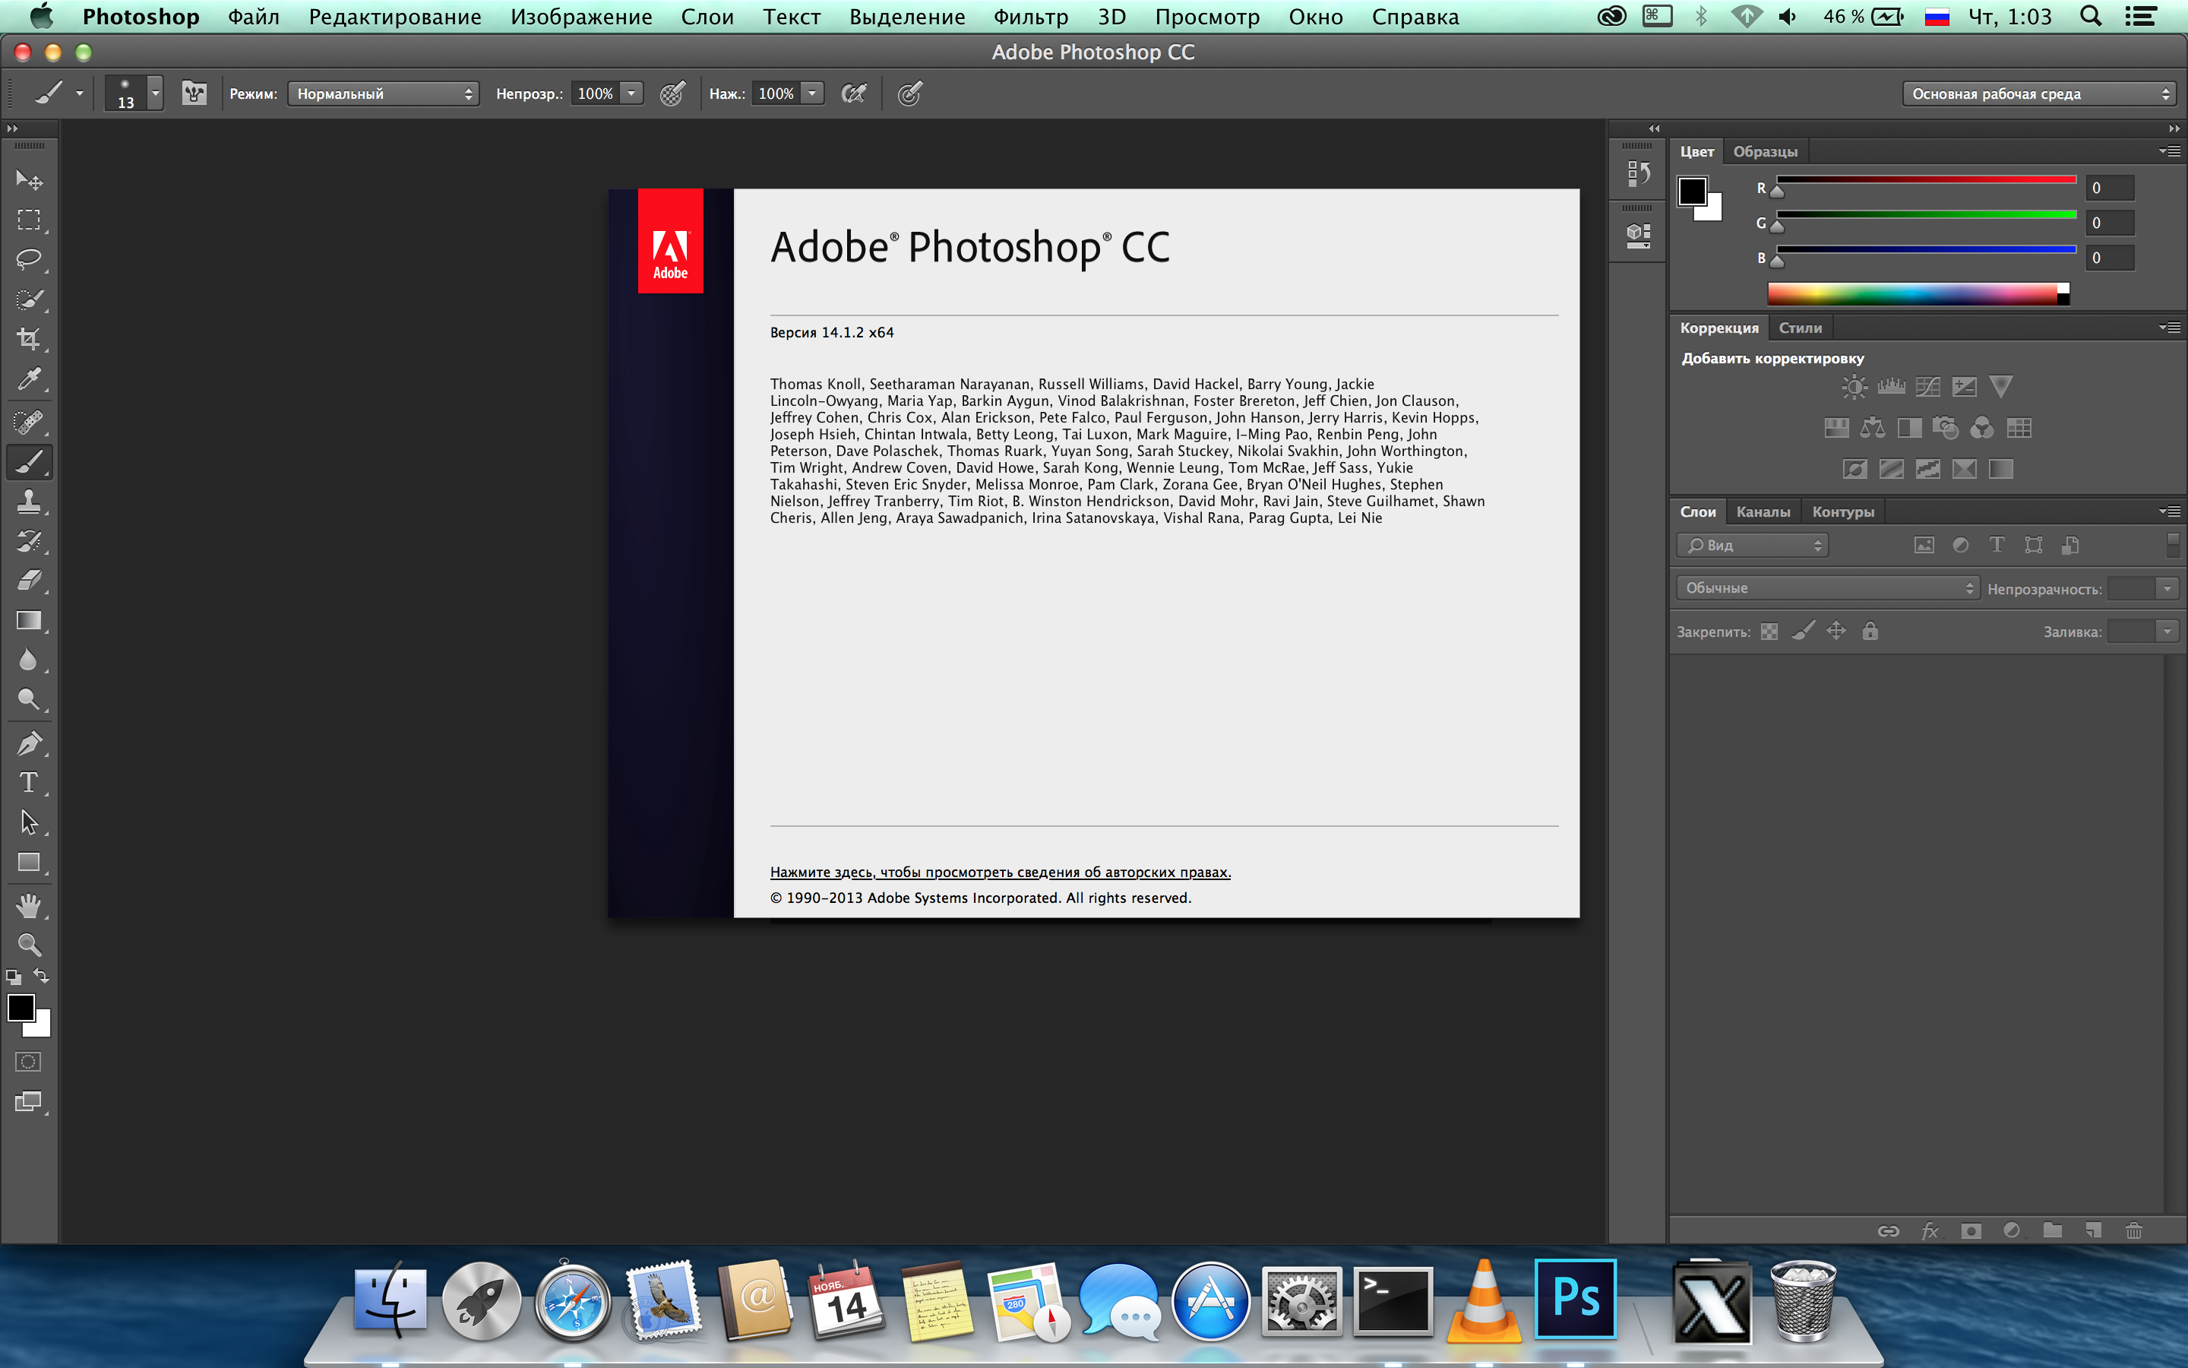Open the layer filter Вид dropdown
The height and width of the screenshot is (1368, 2188).
(x=1752, y=546)
